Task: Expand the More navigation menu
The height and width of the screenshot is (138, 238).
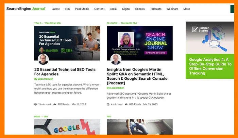Action: coord(187,9)
